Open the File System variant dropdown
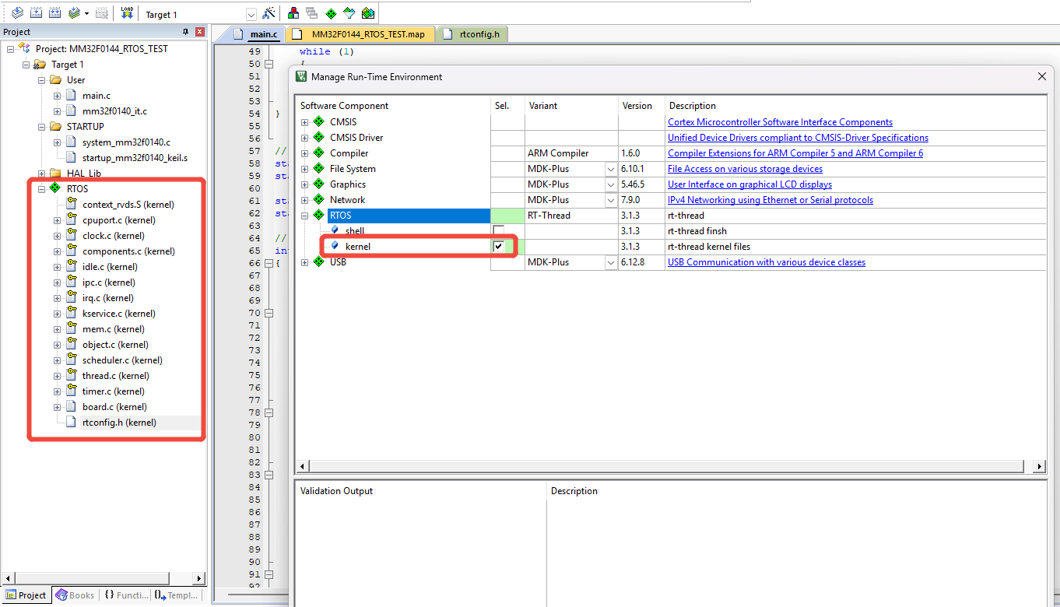 click(611, 168)
